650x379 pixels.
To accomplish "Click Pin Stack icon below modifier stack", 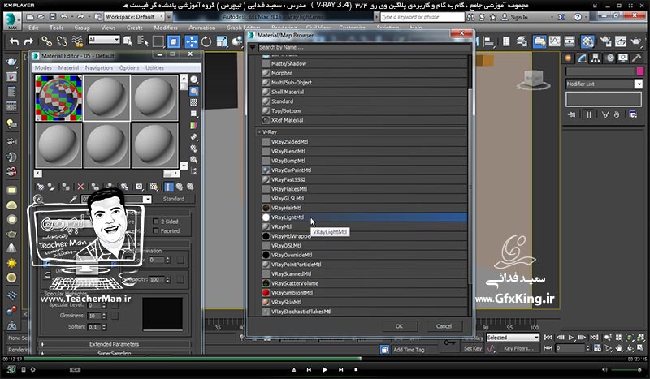I will click(573, 114).
